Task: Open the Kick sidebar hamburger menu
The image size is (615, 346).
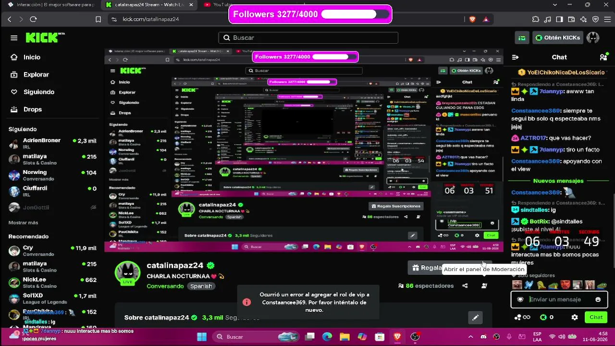Action: click(14, 38)
